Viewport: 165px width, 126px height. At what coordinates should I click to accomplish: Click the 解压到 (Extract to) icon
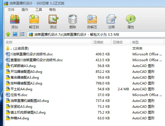click(34, 19)
